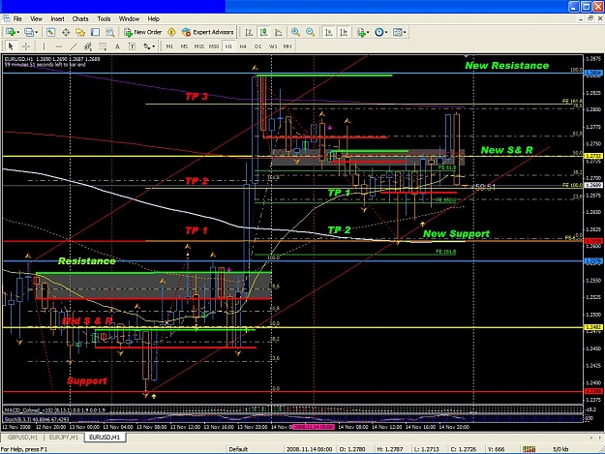The width and height of the screenshot is (605, 454).
Task: Toggle the active H1 timeframe button
Action: pyautogui.click(x=228, y=46)
